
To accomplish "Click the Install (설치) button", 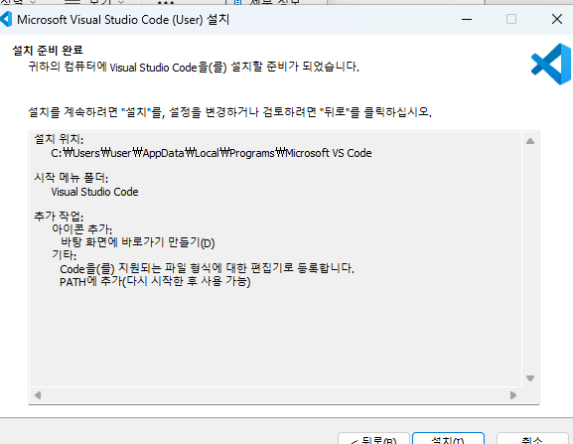I will [x=448, y=438].
